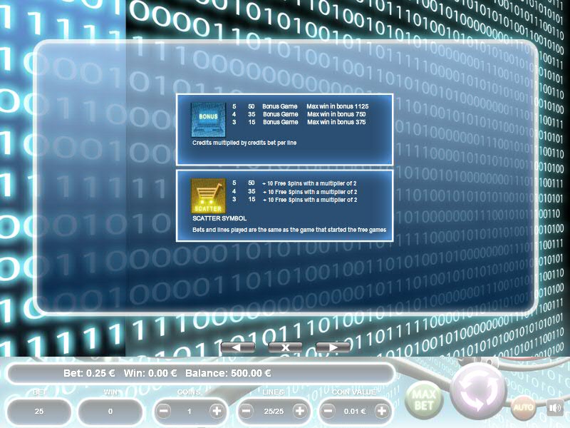Raise the coin value

[382, 411]
